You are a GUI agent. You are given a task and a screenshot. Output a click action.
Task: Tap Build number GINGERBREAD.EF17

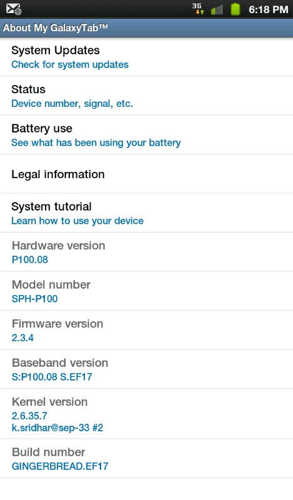tap(146, 459)
